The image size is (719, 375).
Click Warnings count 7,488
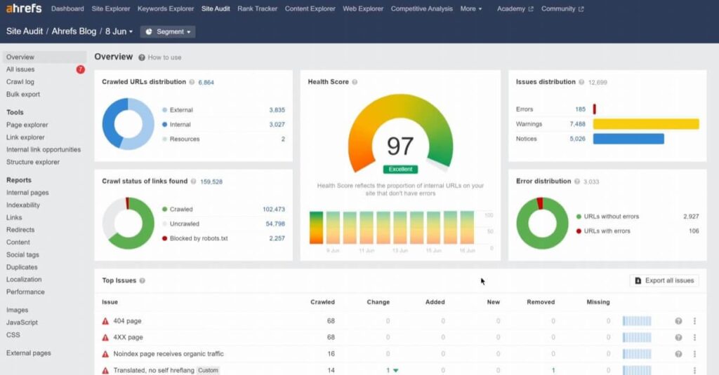(x=577, y=124)
